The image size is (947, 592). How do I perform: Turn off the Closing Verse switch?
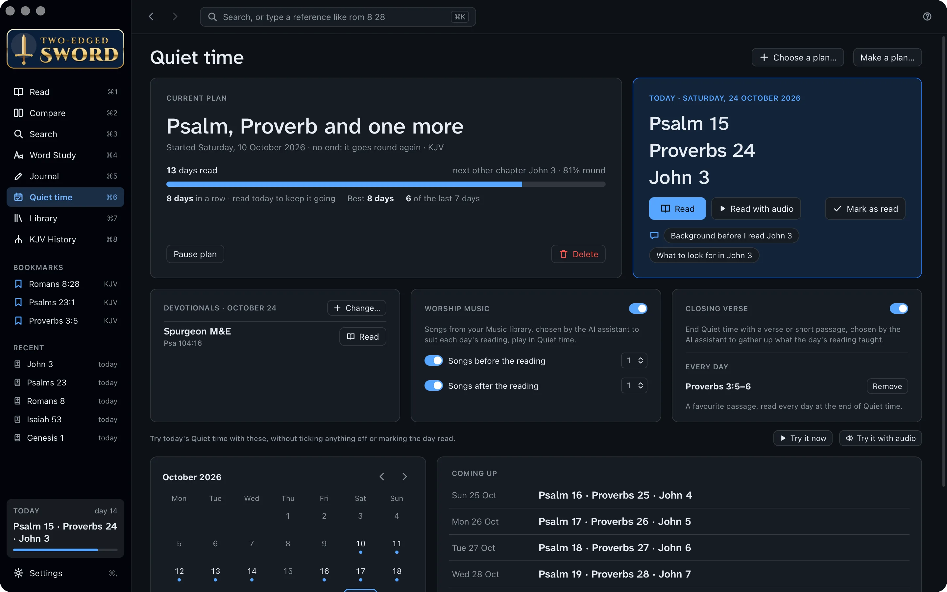pyautogui.click(x=898, y=308)
